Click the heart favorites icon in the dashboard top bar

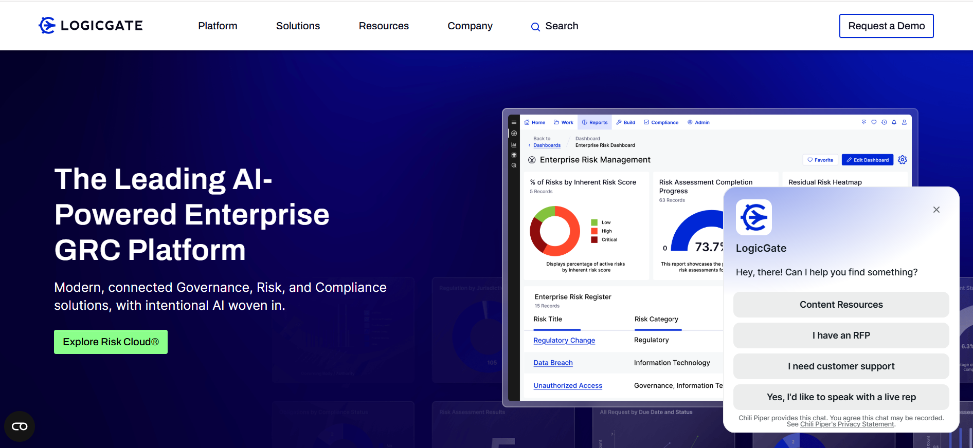(x=874, y=122)
